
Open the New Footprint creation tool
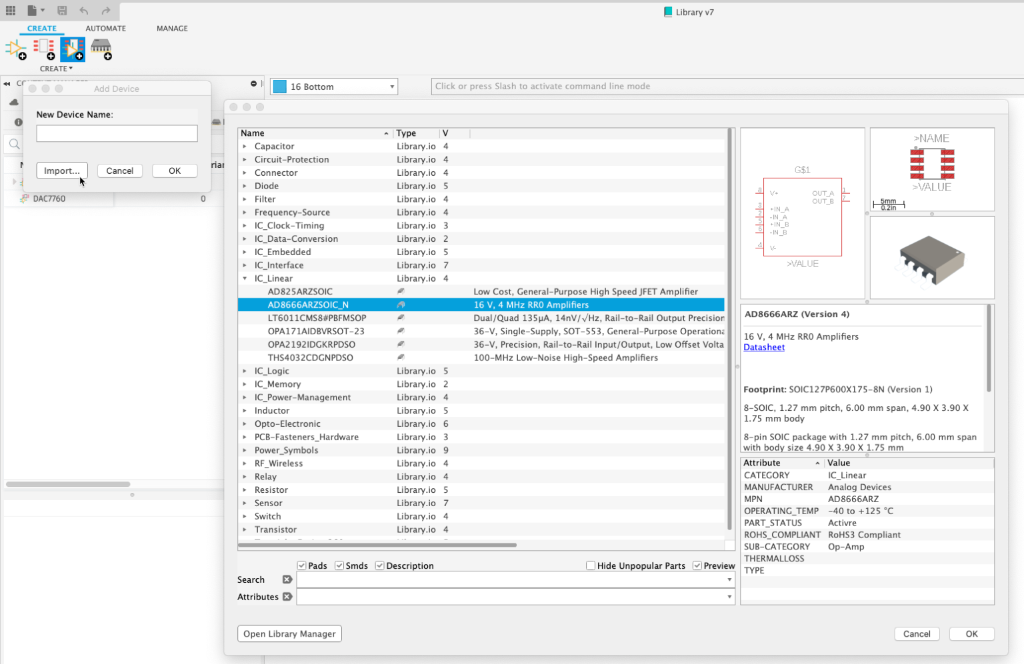[x=43, y=49]
